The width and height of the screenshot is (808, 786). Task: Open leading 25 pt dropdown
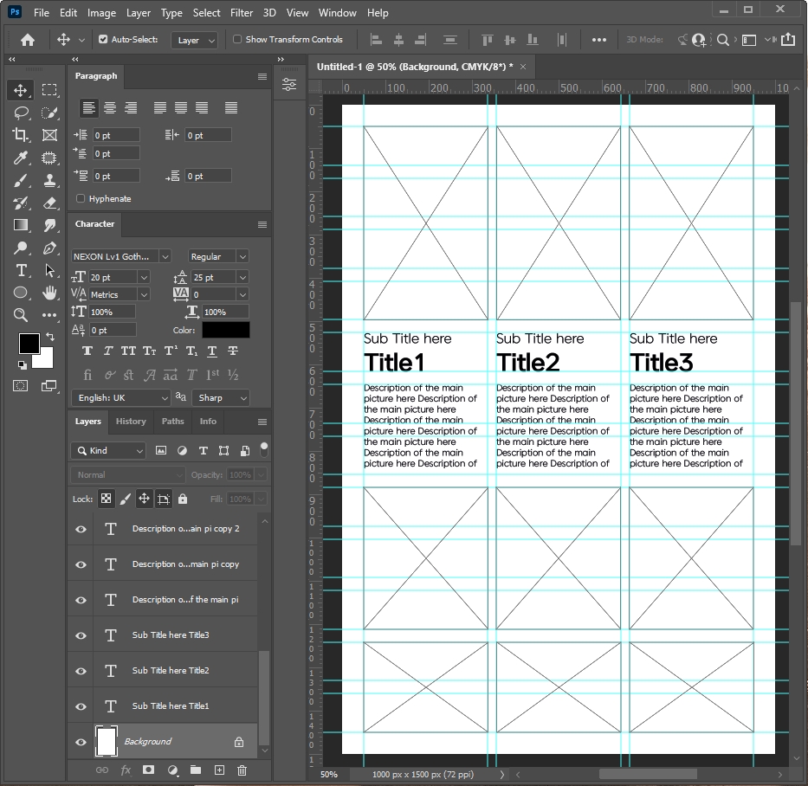(242, 278)
